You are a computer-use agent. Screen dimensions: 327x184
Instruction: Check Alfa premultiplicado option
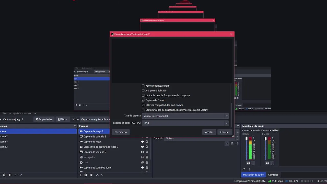pyautogui.click(x=143, y=90)
